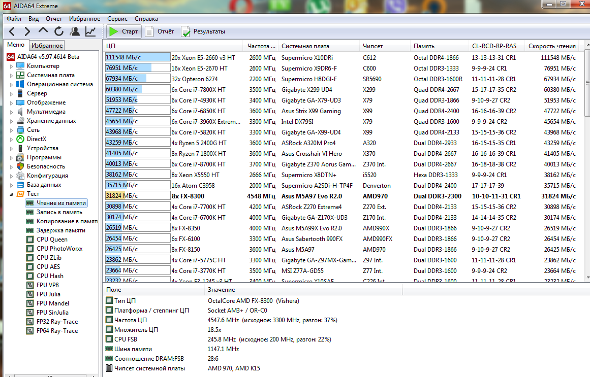Click the Отчёт toolbar button

tap(160, 31)
